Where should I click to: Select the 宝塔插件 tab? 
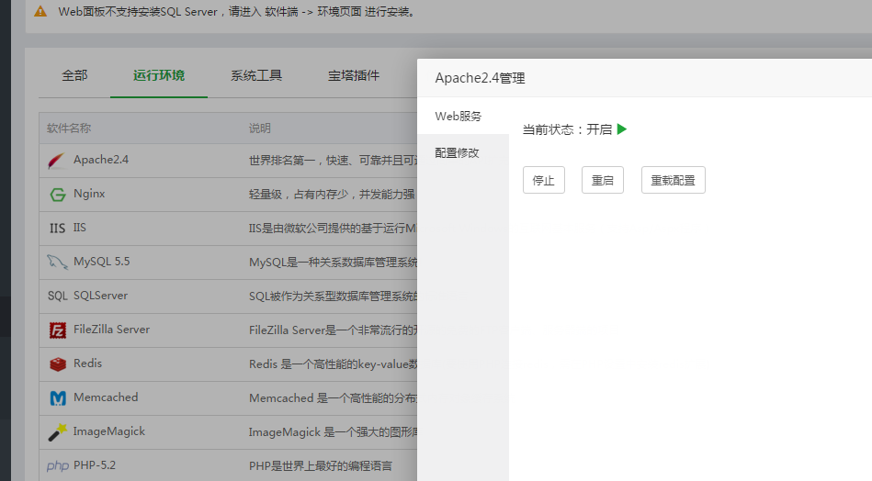pyautogui.click(x=354, y=75)
